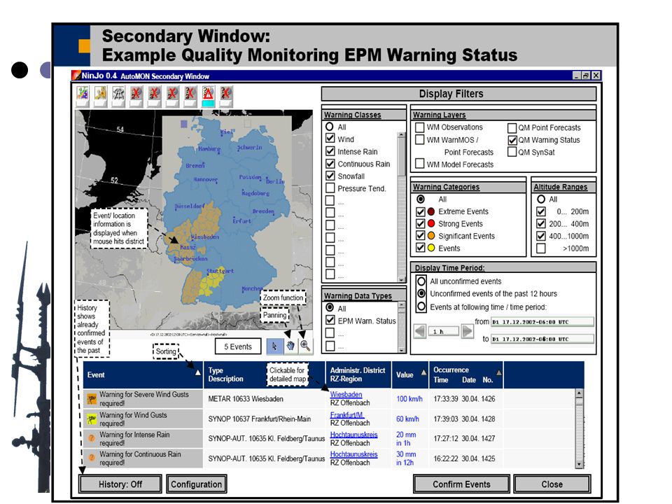This screenshot has width=672, height=504.
Task: Uncheck the Strong Events category
Action: [x=421, y=224]
